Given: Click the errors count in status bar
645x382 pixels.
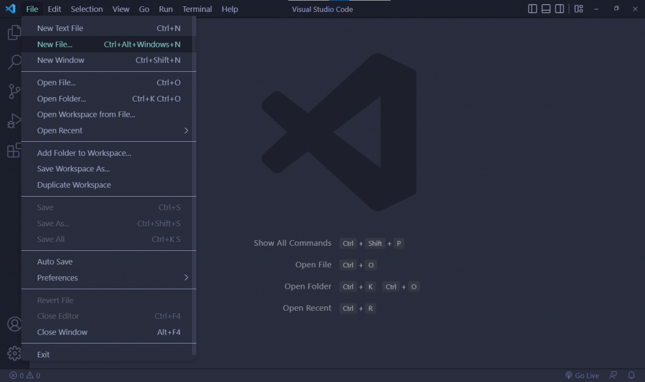Looking at the screenshot, I should point(17,376).
